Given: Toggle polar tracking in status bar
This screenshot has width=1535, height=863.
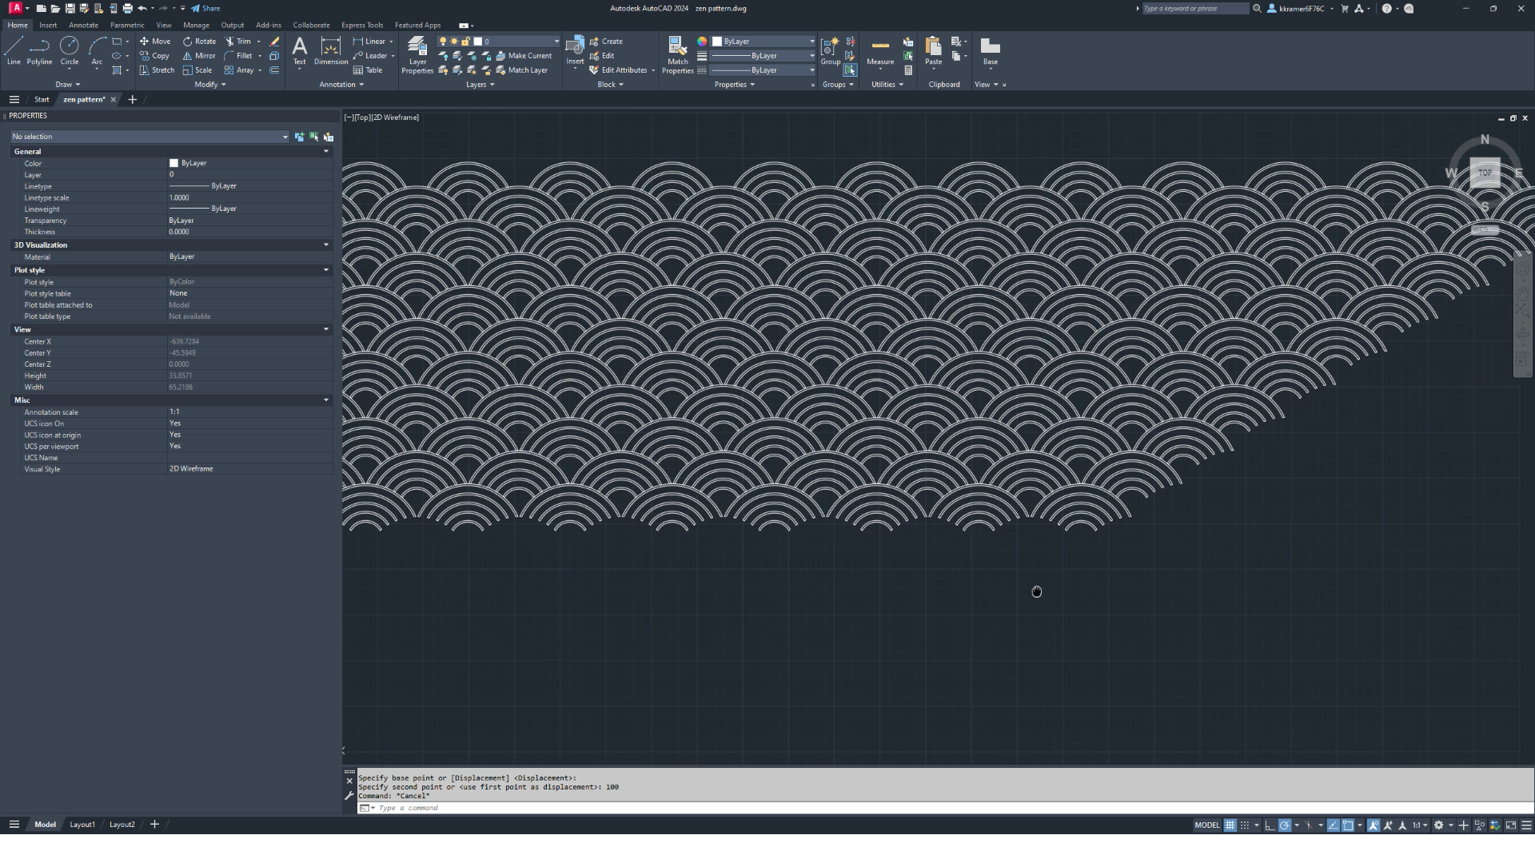Looking at the screenshot, I should pyautogui.click(x=1285, y=825).
